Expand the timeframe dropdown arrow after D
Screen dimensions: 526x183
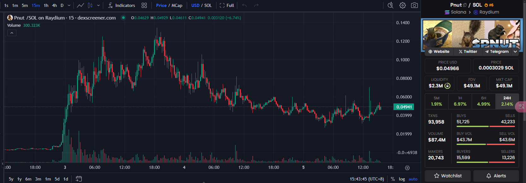[69, 5]
